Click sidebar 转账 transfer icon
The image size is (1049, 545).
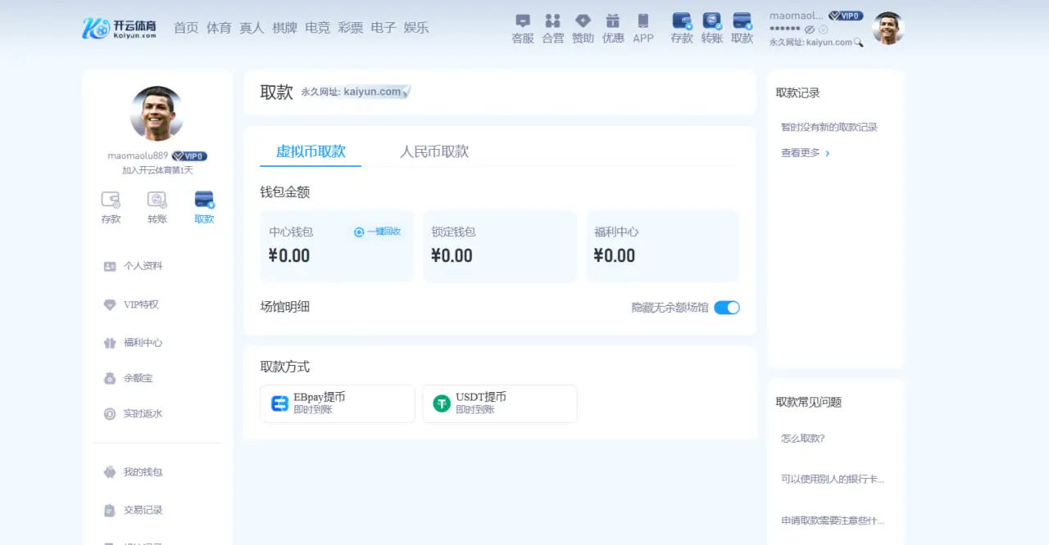tap(157, 208)
